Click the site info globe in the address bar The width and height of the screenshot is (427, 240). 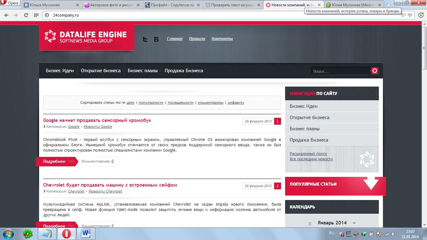47,15
